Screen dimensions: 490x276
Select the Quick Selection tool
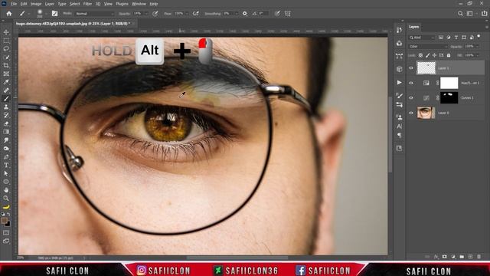tap(6, 58)
